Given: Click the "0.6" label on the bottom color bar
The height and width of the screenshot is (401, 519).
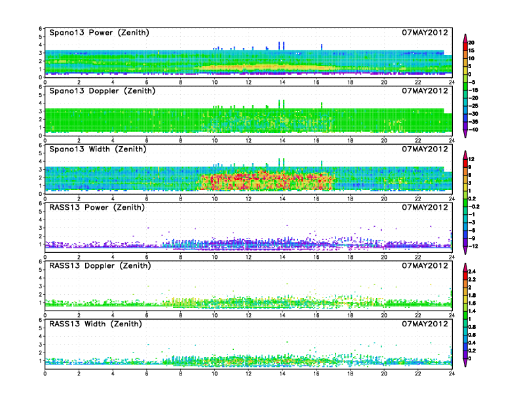Looking at the screenshot, I should point(472,335).
